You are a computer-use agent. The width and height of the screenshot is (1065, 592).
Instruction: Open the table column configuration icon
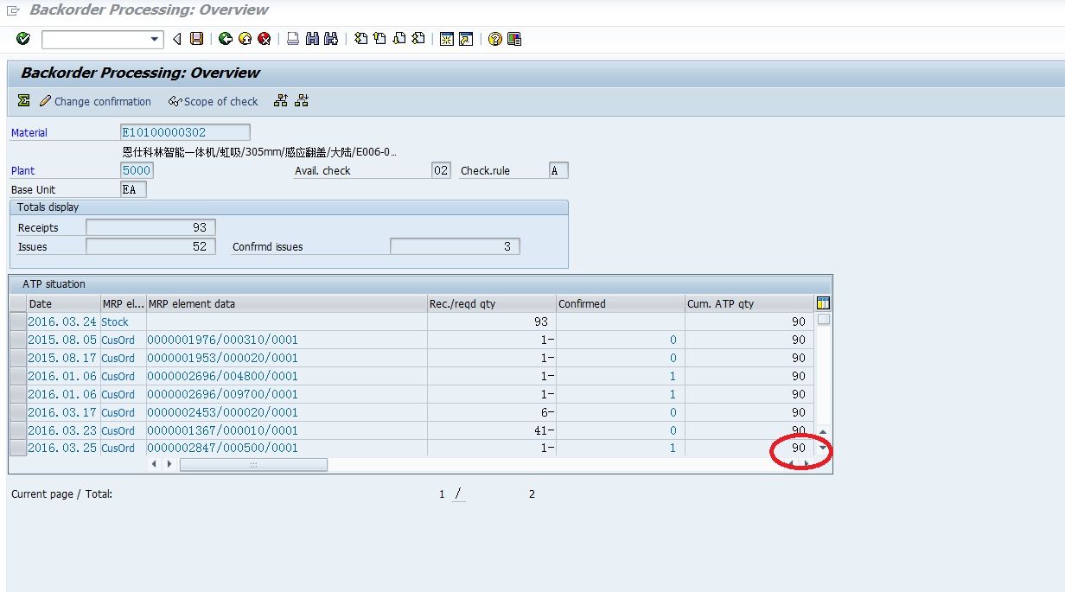(x=823, y=303)
